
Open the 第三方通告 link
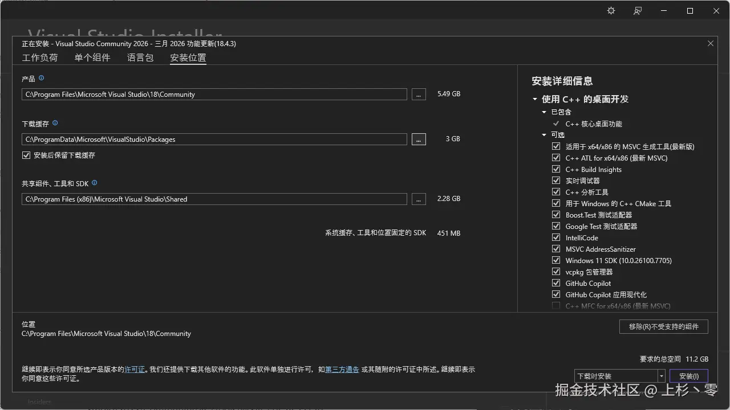[342, 370]
